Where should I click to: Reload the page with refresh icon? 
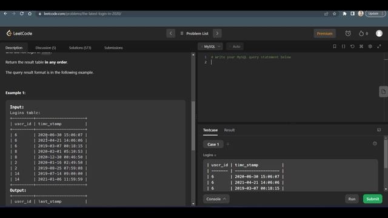click(22, 13)
